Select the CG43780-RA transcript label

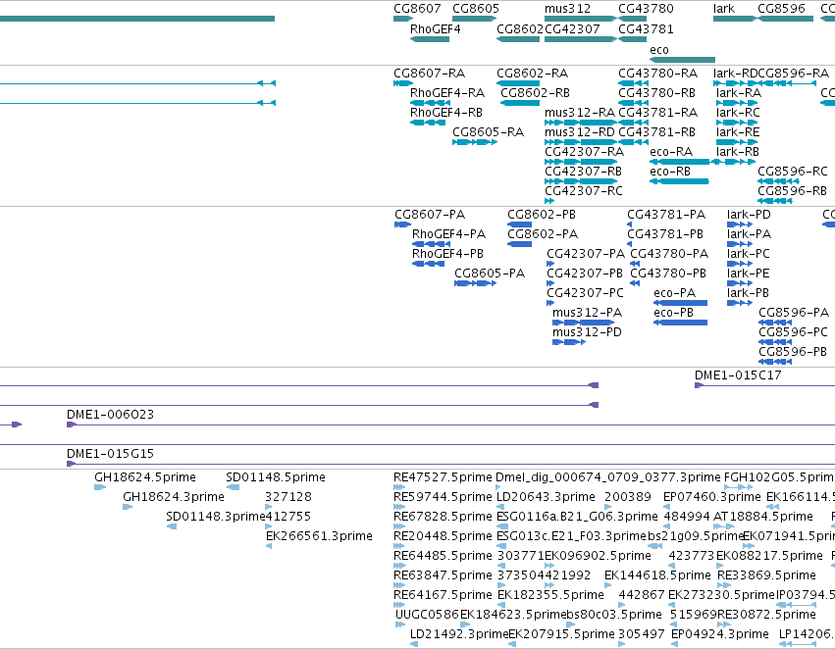click(657, 74)
